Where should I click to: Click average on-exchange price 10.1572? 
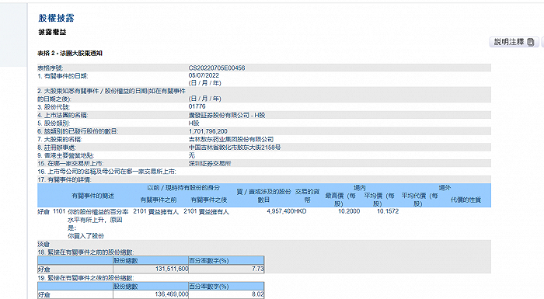click(388, 211)
